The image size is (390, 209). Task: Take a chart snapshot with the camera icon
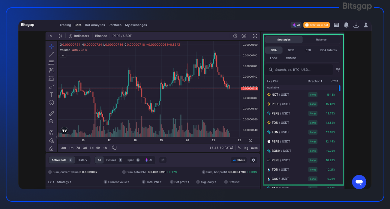[x=235, y=36]
